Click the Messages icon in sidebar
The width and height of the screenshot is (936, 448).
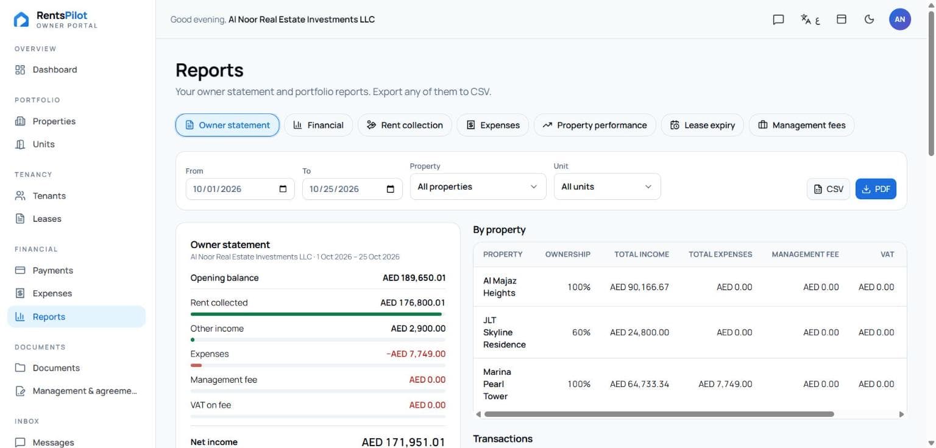[20, 443]
